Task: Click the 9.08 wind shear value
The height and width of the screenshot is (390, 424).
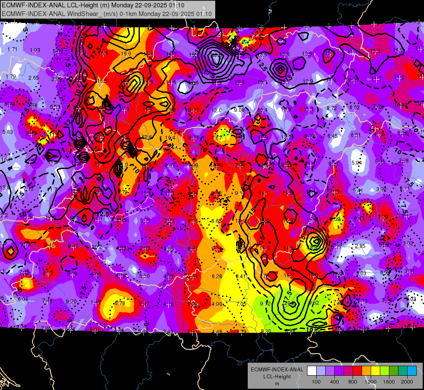Action: click(x=240, y=110)
